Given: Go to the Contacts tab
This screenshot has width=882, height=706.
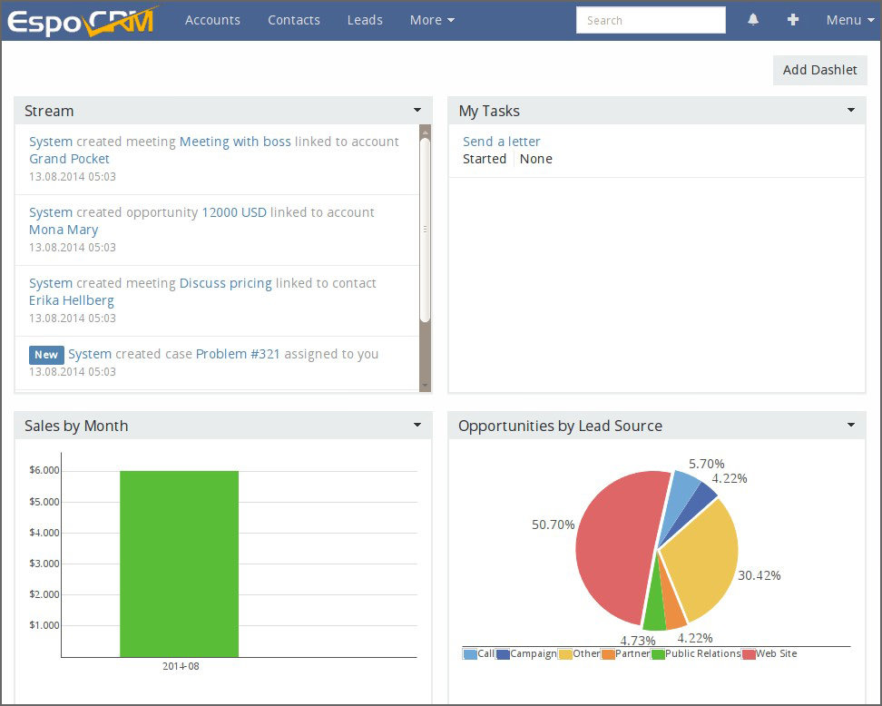Looking at the screenshot, I should 294,20.
